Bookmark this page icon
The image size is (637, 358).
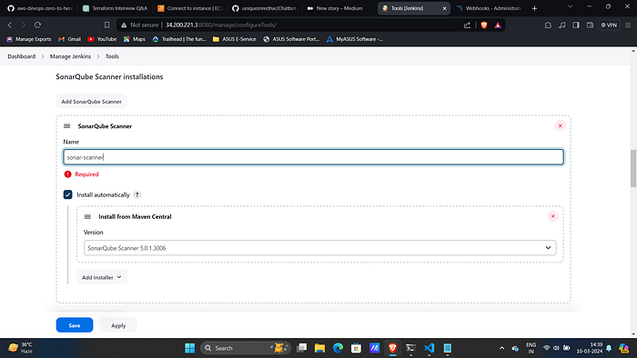[106, 25]
